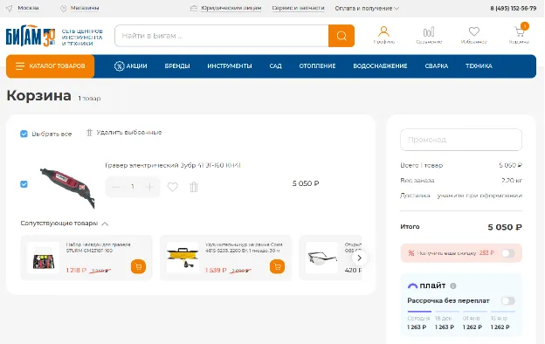This screenshot has width=545, height=344.
Task: Add extension cord reel to cart
Action: tap(277, 266)
